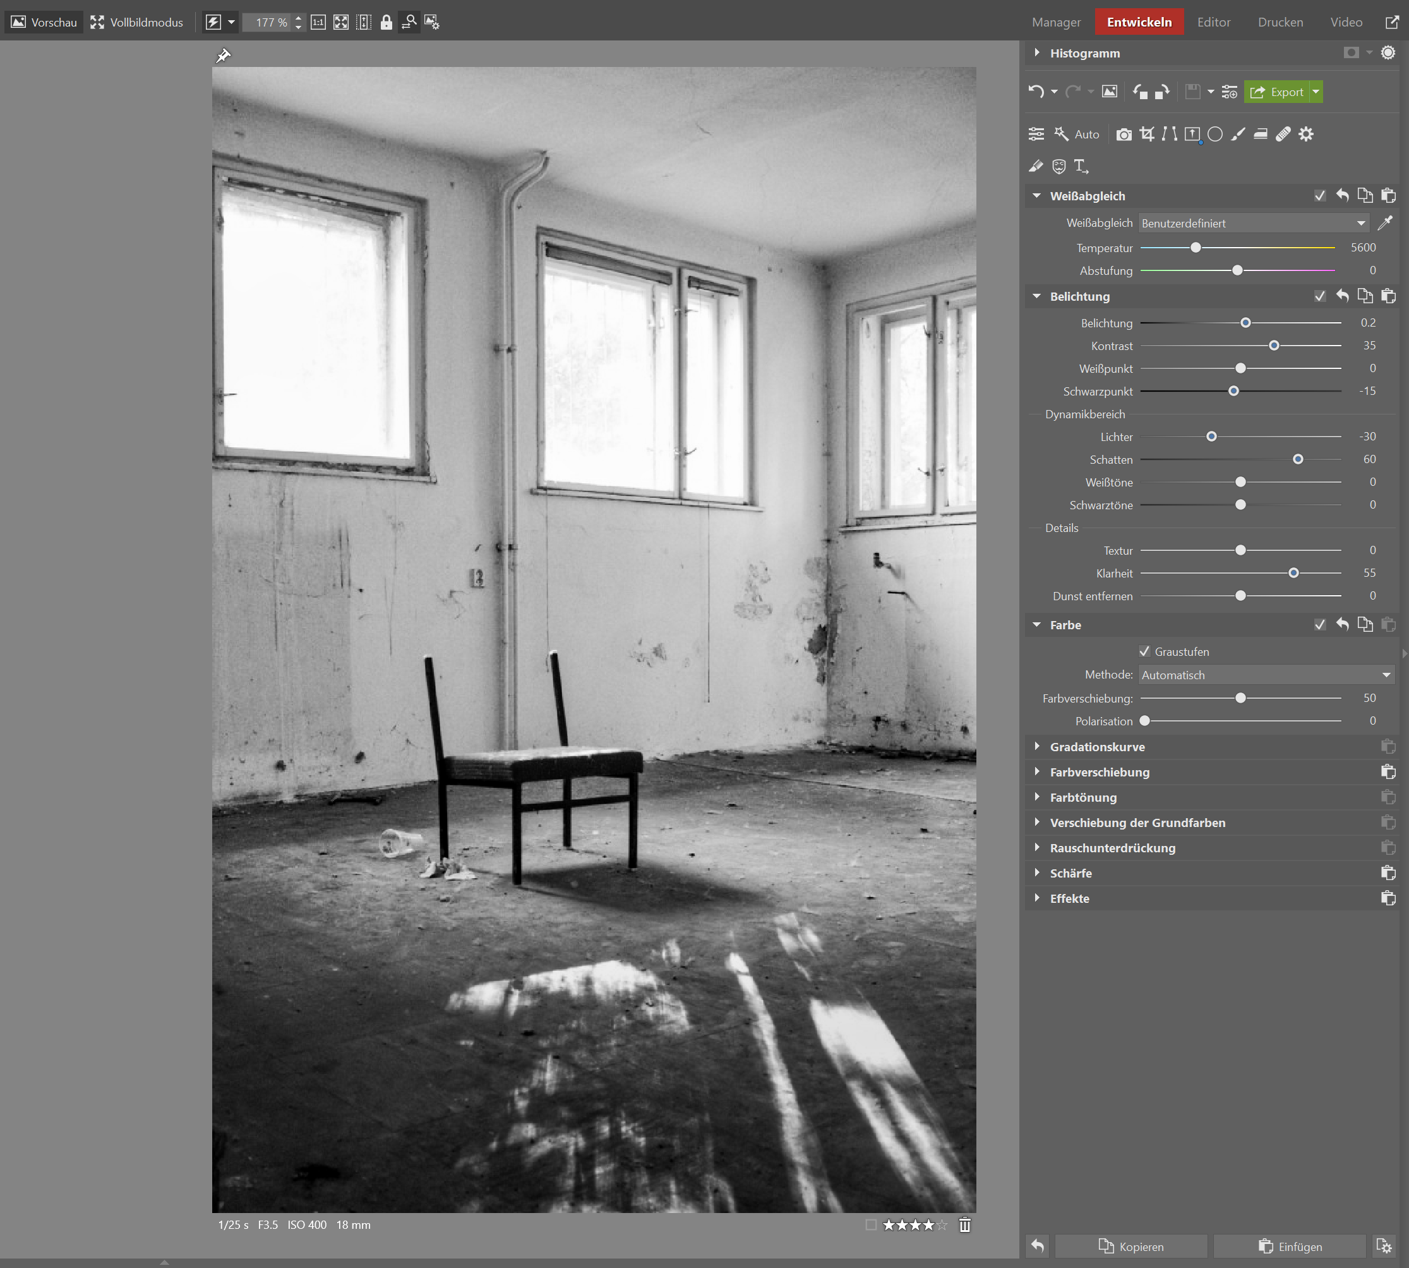Open the Manager tab
Image resolution: width=1409 pixels, height=1268 pixels.
(1056, 22)
